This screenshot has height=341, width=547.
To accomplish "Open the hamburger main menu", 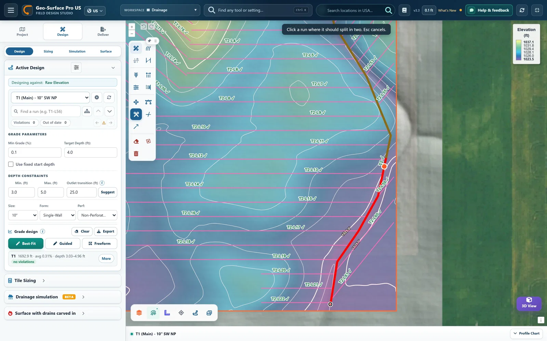I will point(11,10).
